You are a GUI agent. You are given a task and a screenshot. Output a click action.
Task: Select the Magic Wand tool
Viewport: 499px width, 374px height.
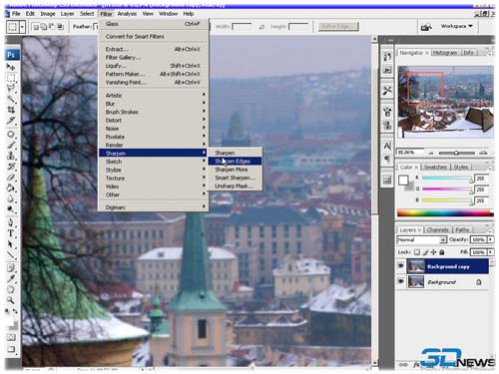click(11, 99)
